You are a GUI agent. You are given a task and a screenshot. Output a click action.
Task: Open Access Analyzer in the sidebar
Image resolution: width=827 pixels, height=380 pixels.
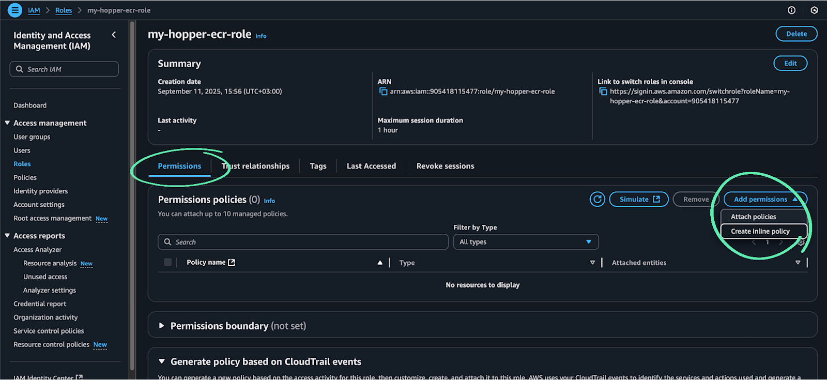coord(38,250)
